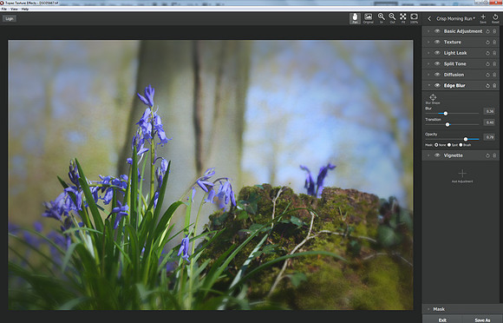Delete the Vignette adjustment
The height and width of the screenshot is (323, 503).
click(x=494, y=155)
